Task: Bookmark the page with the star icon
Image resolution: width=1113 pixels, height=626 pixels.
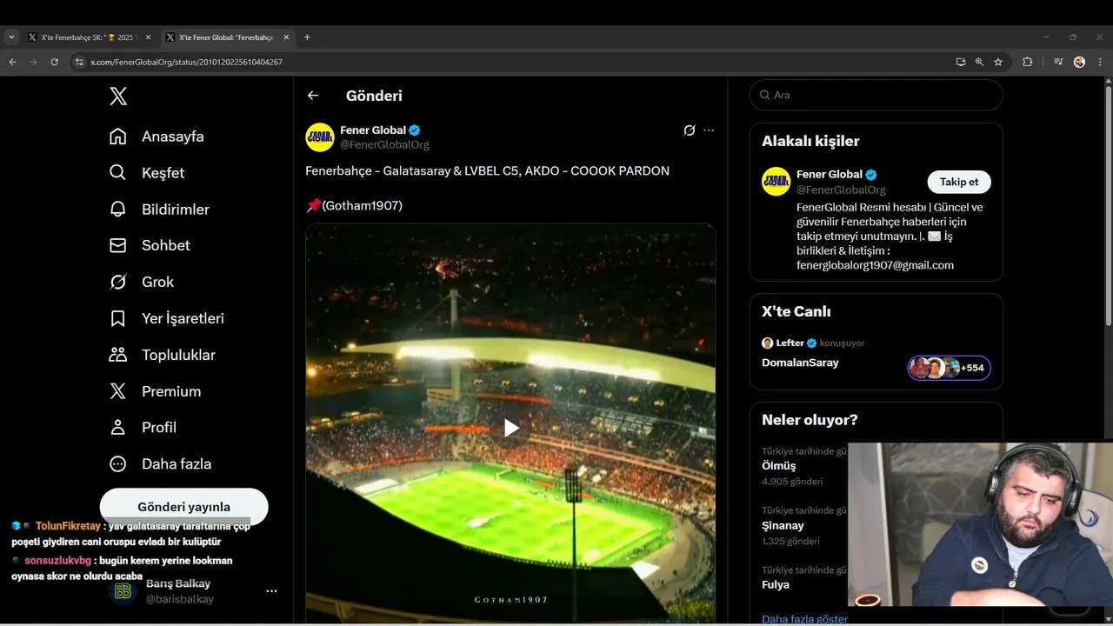Action: point(998,62)
